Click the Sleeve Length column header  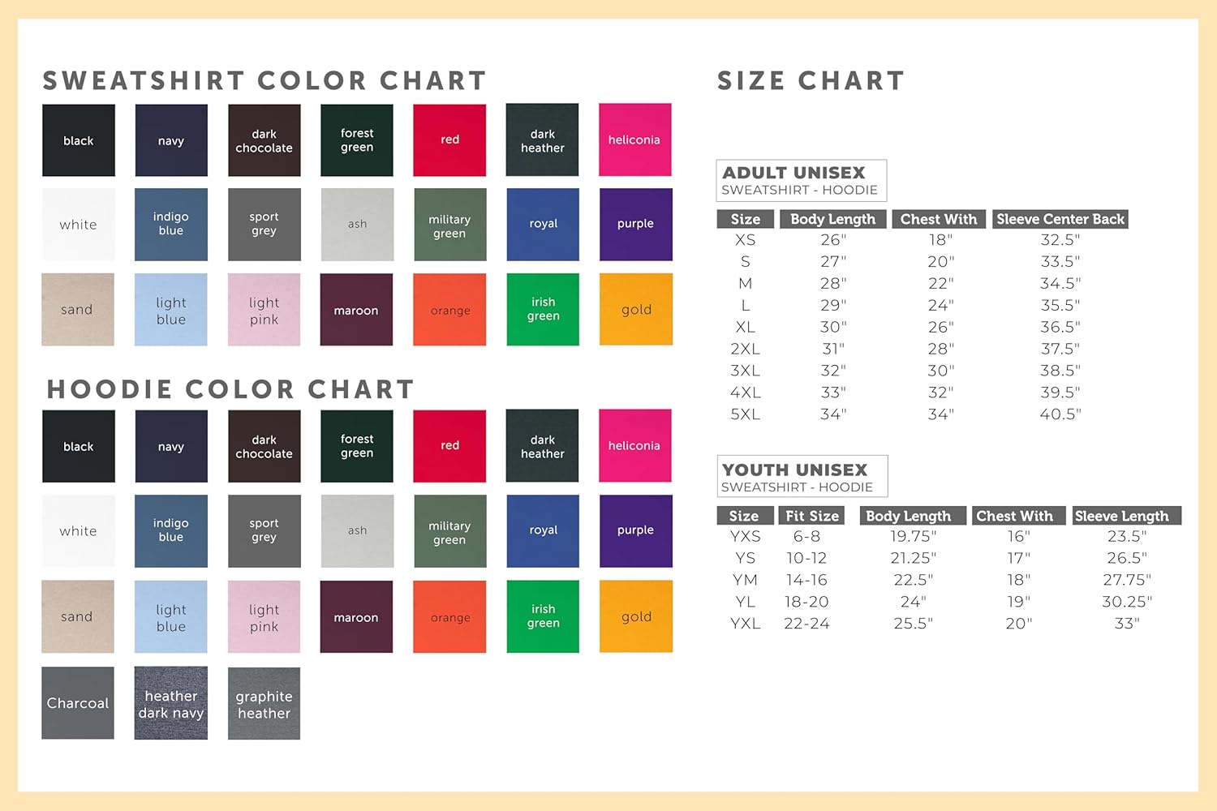coord(1122,516)
